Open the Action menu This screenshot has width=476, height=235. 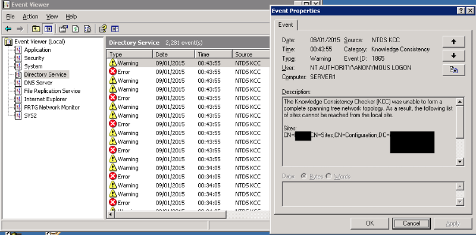coord(31,17)
